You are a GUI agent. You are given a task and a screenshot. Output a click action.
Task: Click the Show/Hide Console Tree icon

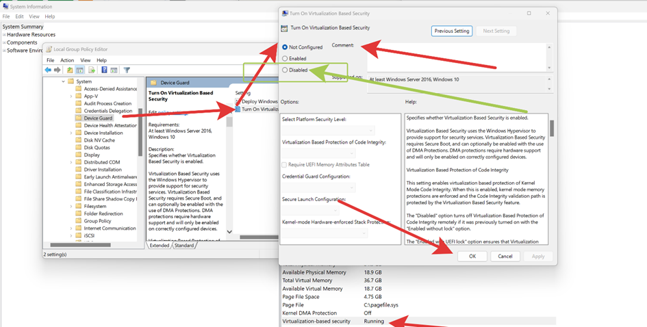click(80, 70)
